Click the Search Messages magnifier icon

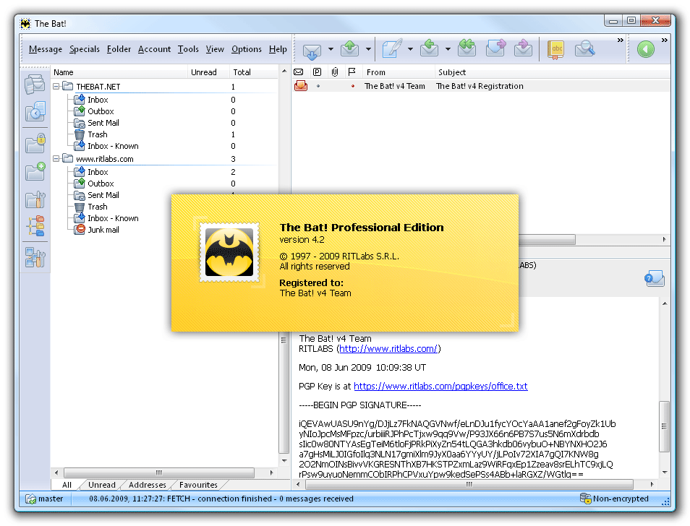click(x=584, y=49)
